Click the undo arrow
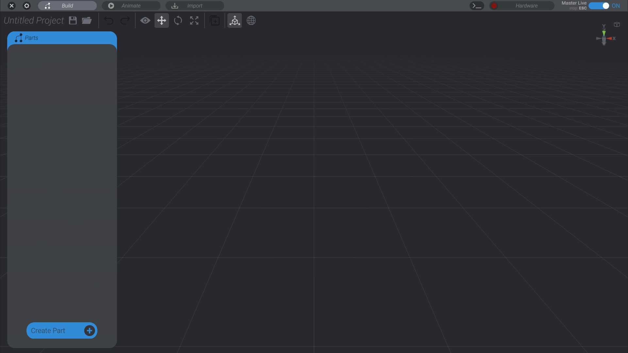 point(108,21)
